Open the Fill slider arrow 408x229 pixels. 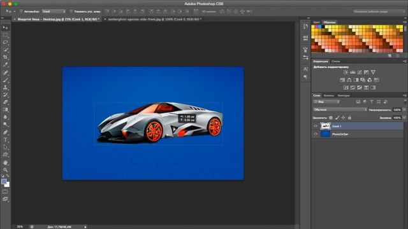[404, 118]
